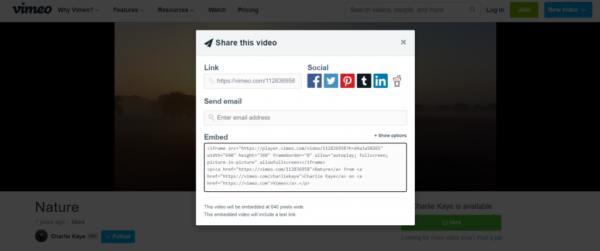This screenshot has height=251, width=600.
Task: Click the Nature video title
Action: click(57, 207)
